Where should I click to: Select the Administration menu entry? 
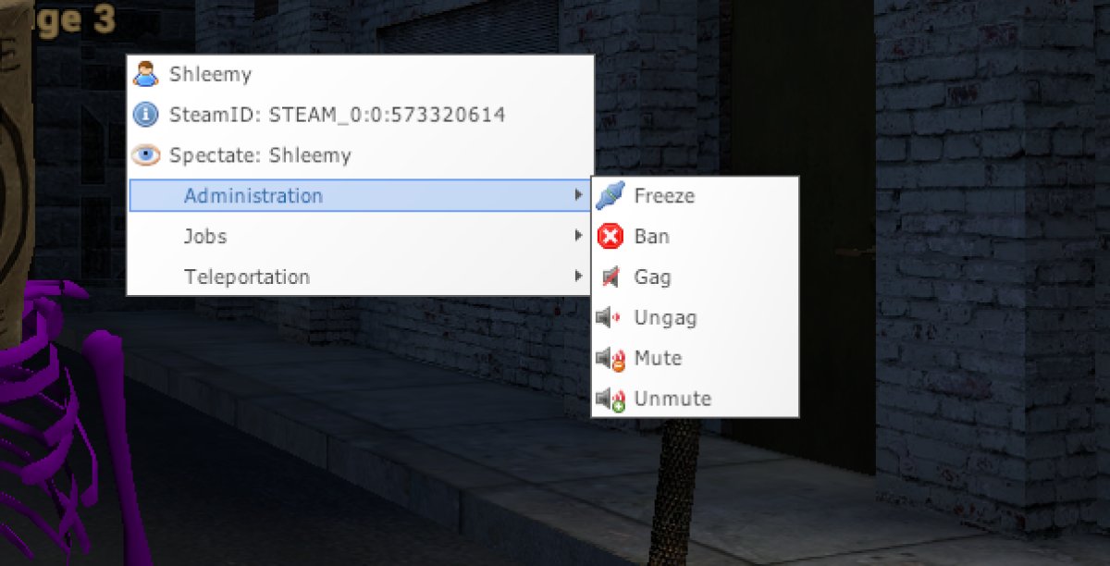pos(360,196)
